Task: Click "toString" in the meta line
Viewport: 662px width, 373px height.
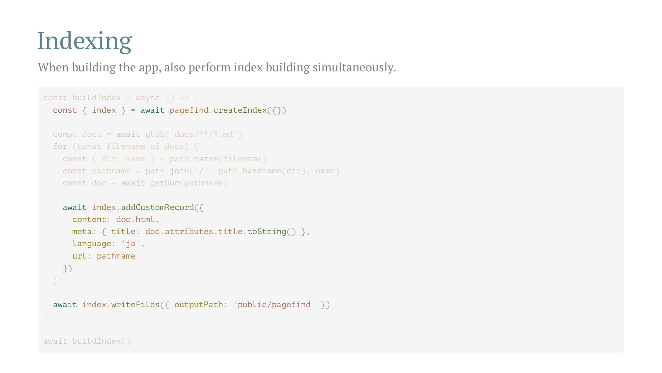Action: (x=267, y=232)
